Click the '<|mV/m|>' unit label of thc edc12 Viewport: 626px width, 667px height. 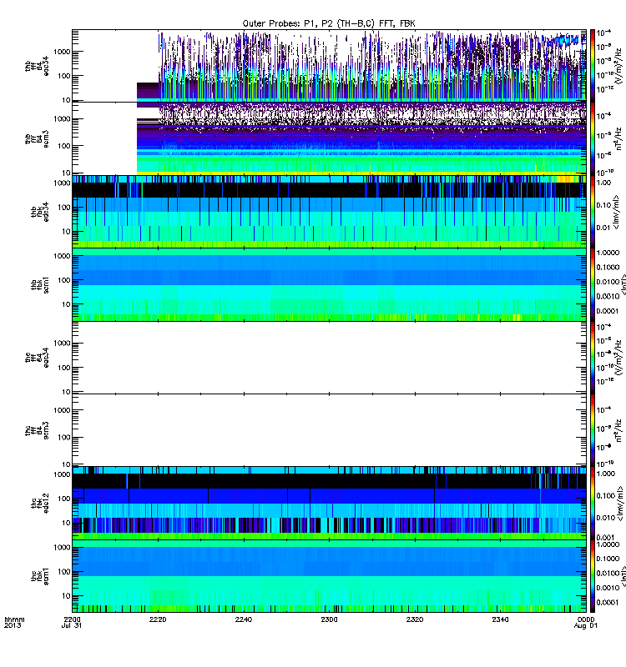621,504
